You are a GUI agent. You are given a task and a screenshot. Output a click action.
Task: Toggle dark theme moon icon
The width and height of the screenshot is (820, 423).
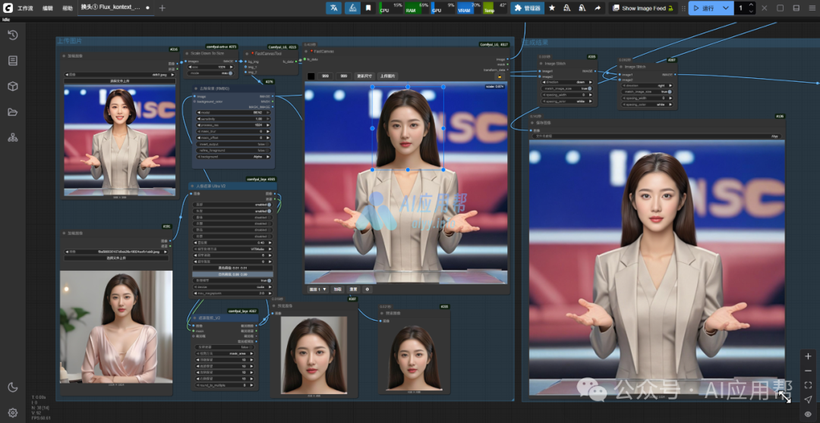[x=13, y=387]
